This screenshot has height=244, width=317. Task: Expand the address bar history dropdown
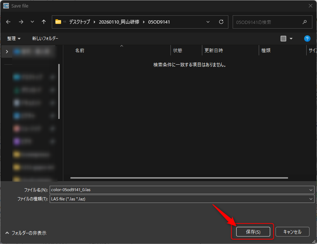pyautogui.click(x=208, y=22)
